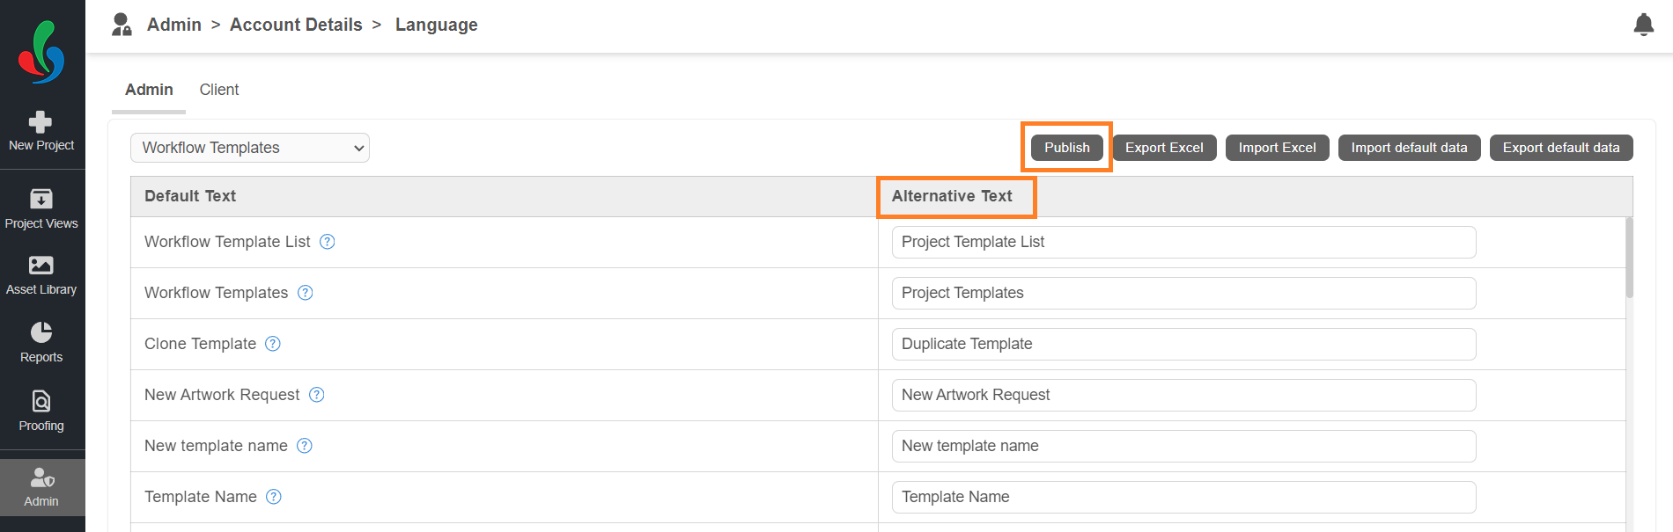Click help icon beside Clone Template
Screen dimensions: 1673x532
tap(273, 344)
